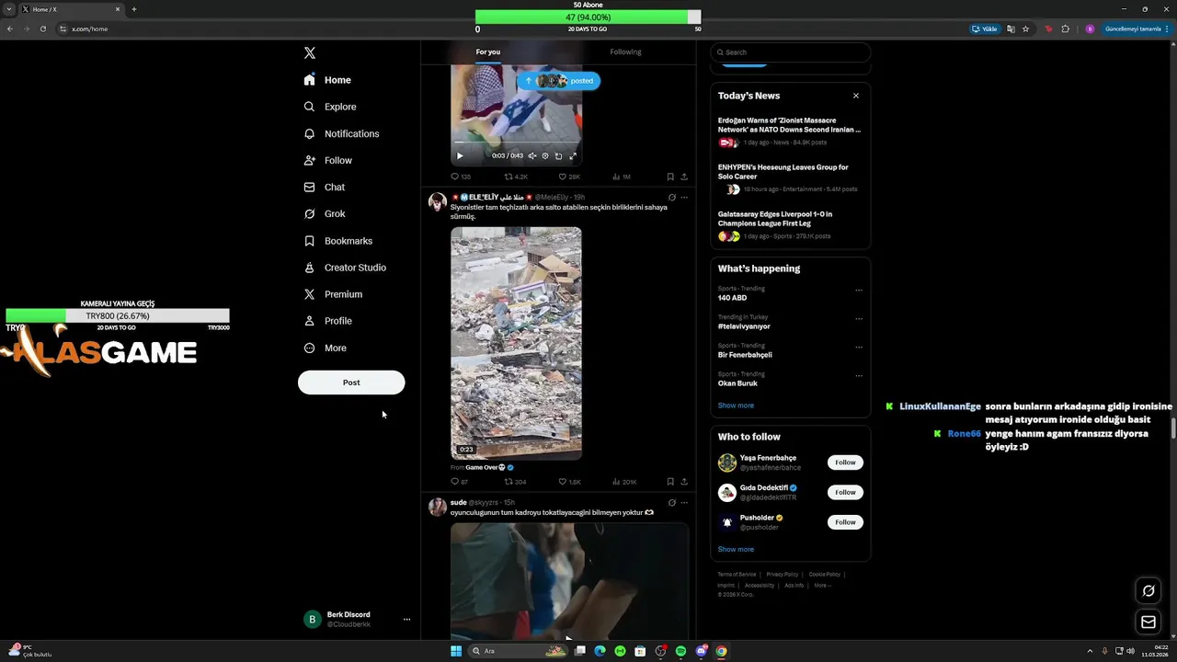Viewport: 1177px width, 662px height.
Task: Share the MeleEliy post
Action: 684,482
